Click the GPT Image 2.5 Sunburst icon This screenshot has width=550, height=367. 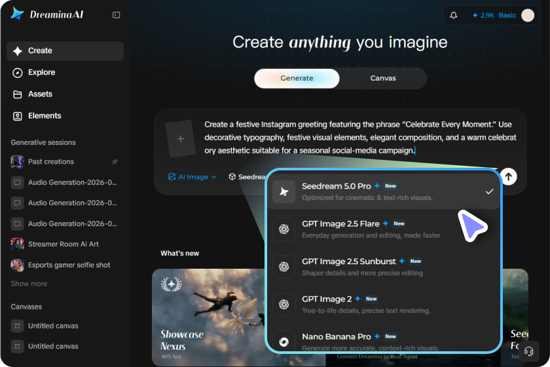point(284,267)
